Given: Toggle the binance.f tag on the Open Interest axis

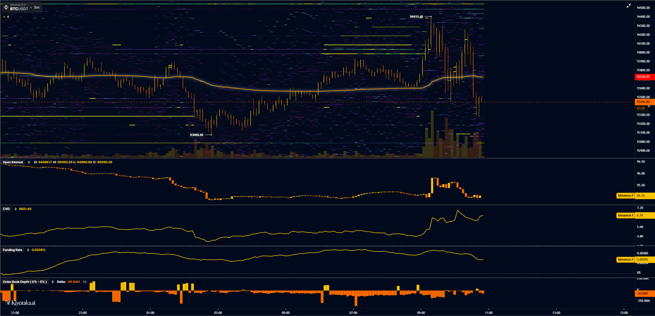Looking at the screenshot, I should (x=625, y=195).
